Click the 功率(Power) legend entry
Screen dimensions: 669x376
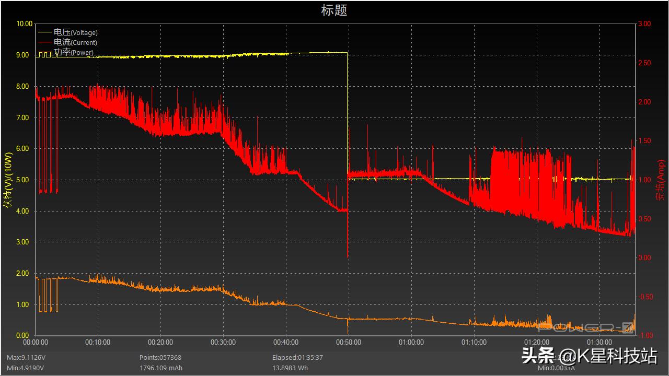click(x=74, y=52)
